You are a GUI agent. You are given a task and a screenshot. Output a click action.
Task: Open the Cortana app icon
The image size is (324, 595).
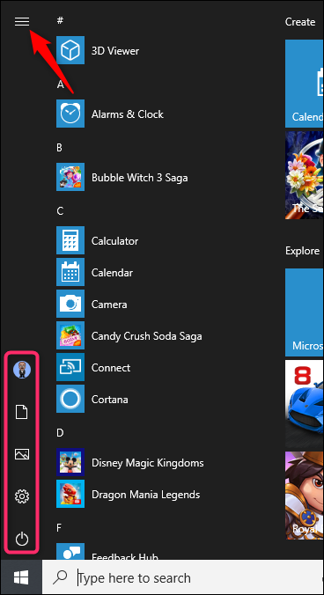[70, 399]
